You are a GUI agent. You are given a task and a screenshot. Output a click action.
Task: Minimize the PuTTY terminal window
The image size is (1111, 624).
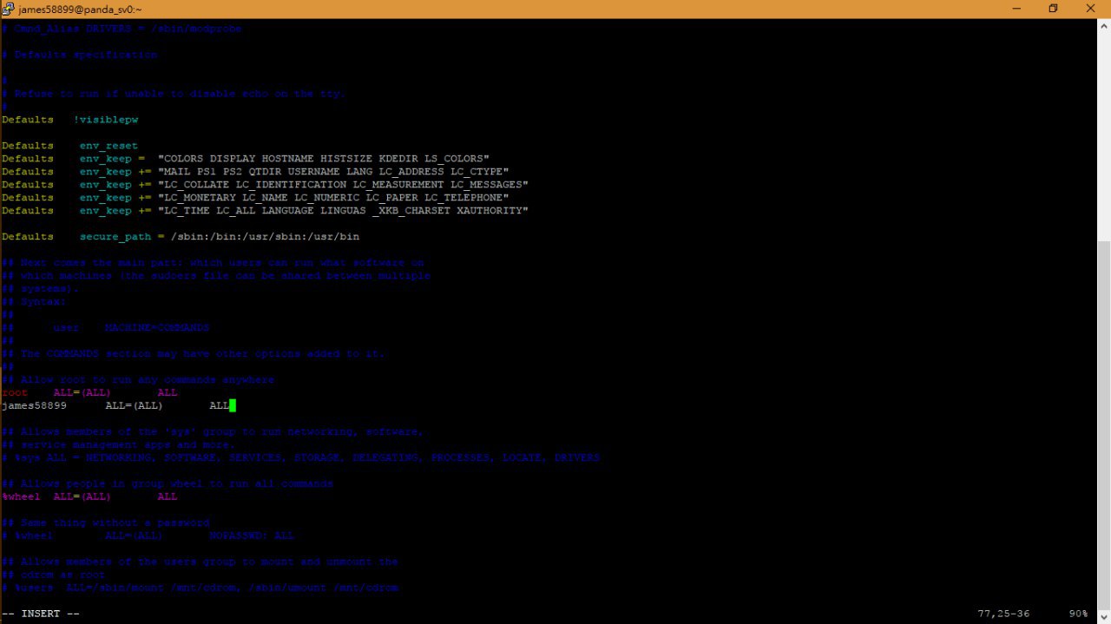pyautogui.click(x=1013, y=9)
